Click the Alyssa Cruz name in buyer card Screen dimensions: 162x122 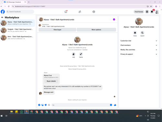[x=48, y=75]
